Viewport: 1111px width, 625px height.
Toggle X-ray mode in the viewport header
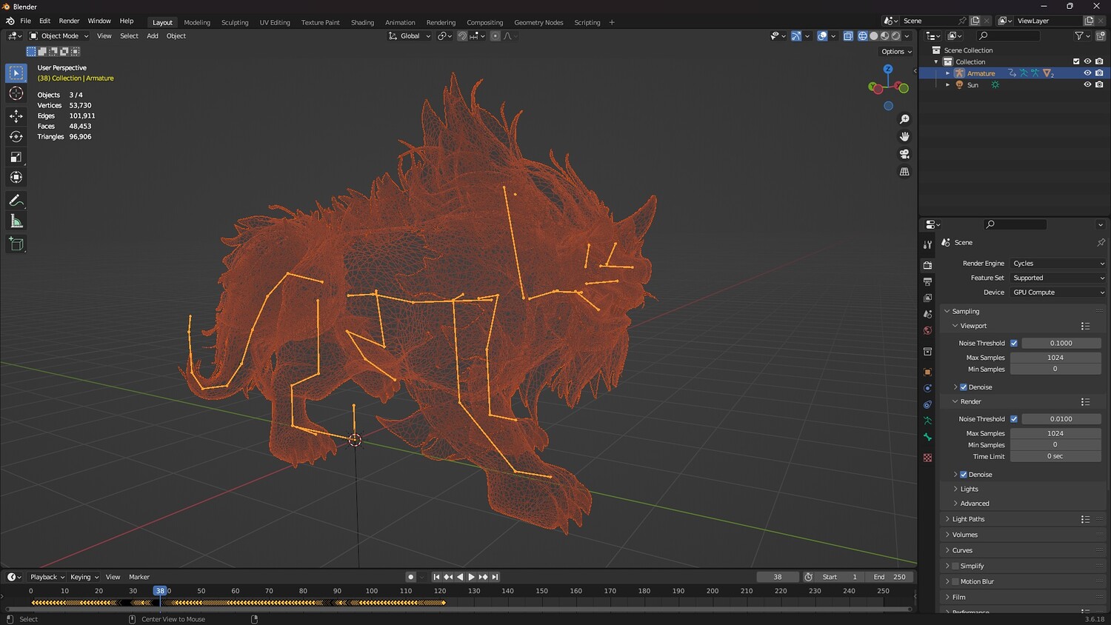(848, 36)
